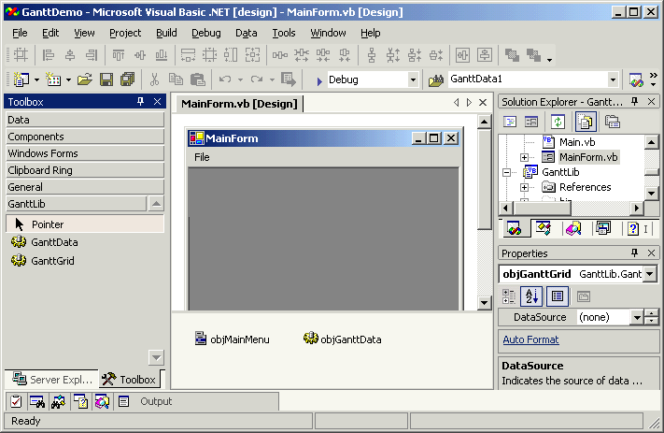Click Refresh icon in Solution Explorer
The image size is (664, 433).
point(558,123)
